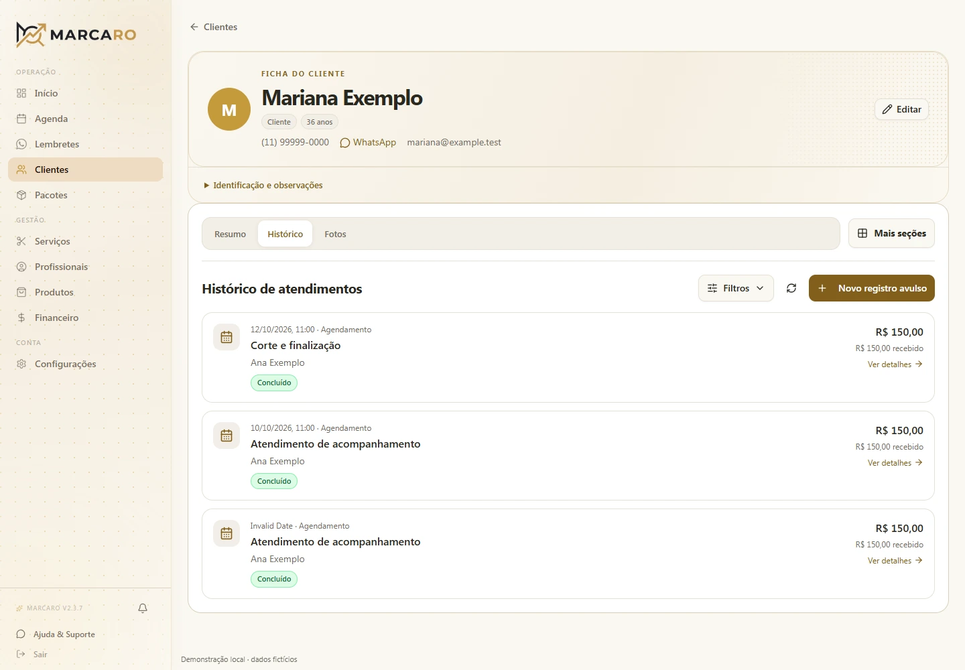Switch to the Fotos tab

coord(335,234)
